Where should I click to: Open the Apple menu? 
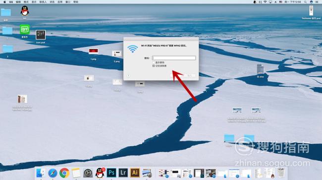coord(4,2)
